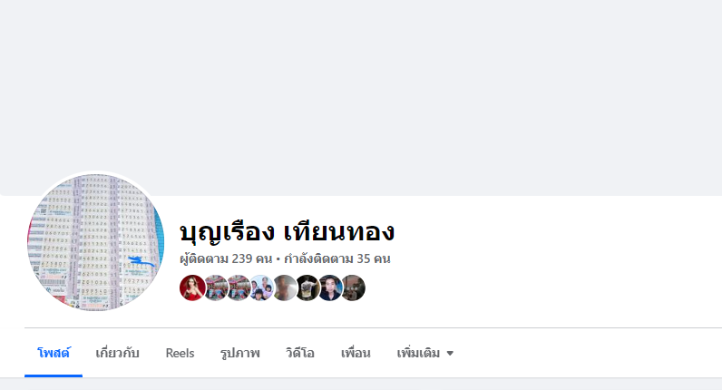Click the empty gray cover photo area
This screenshot has width=722, height=390.
point(361,93)
